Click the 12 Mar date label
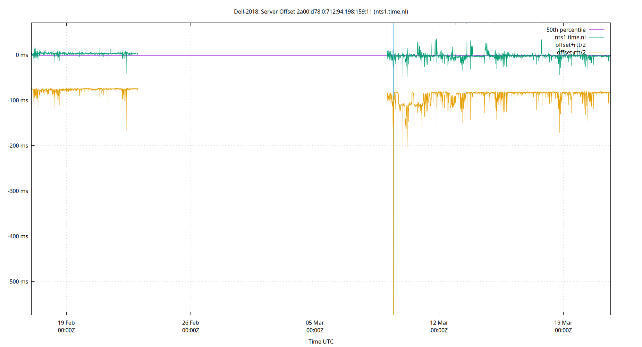 [x=439, y=322]
